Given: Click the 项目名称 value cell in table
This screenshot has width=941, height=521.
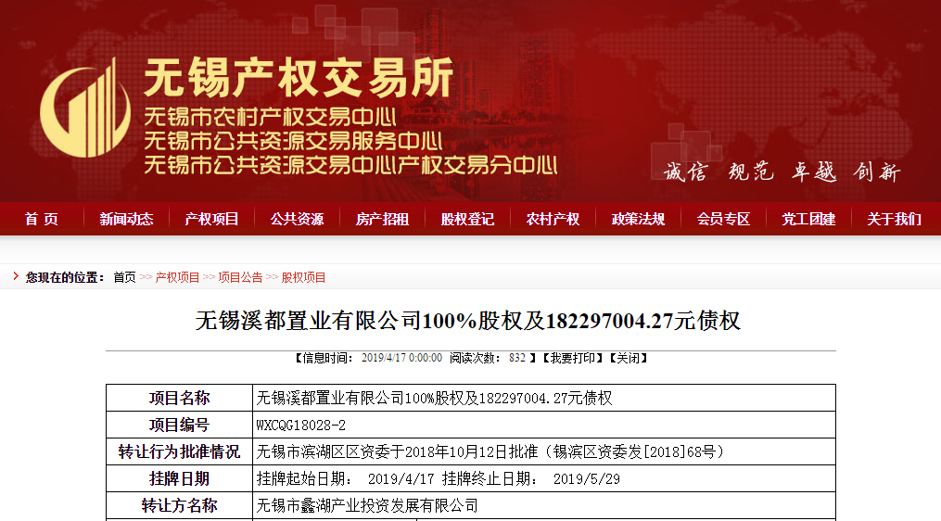Looking at the screenshot, I should pyautogui.click(x=543, y=398).
